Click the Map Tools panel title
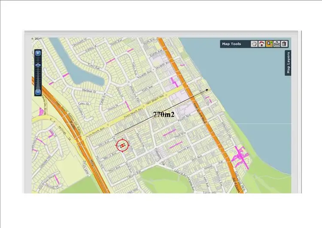This screenshot has height=228, width=322. [231, 44]
